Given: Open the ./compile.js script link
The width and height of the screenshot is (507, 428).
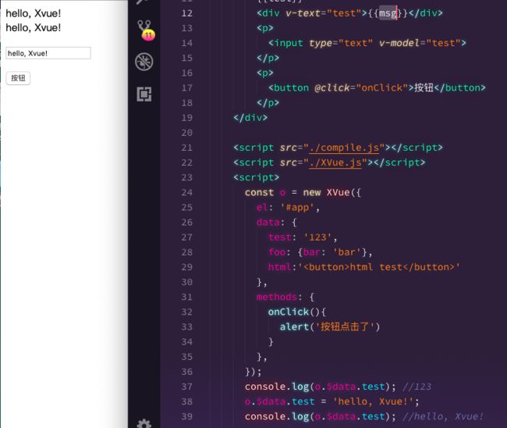Looking at the screenshot, I should pyautogui.click(x=344, y=148).
